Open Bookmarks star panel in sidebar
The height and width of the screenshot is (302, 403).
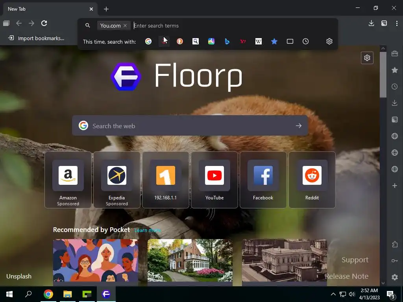pyautogui.click(x=394, y=70)
